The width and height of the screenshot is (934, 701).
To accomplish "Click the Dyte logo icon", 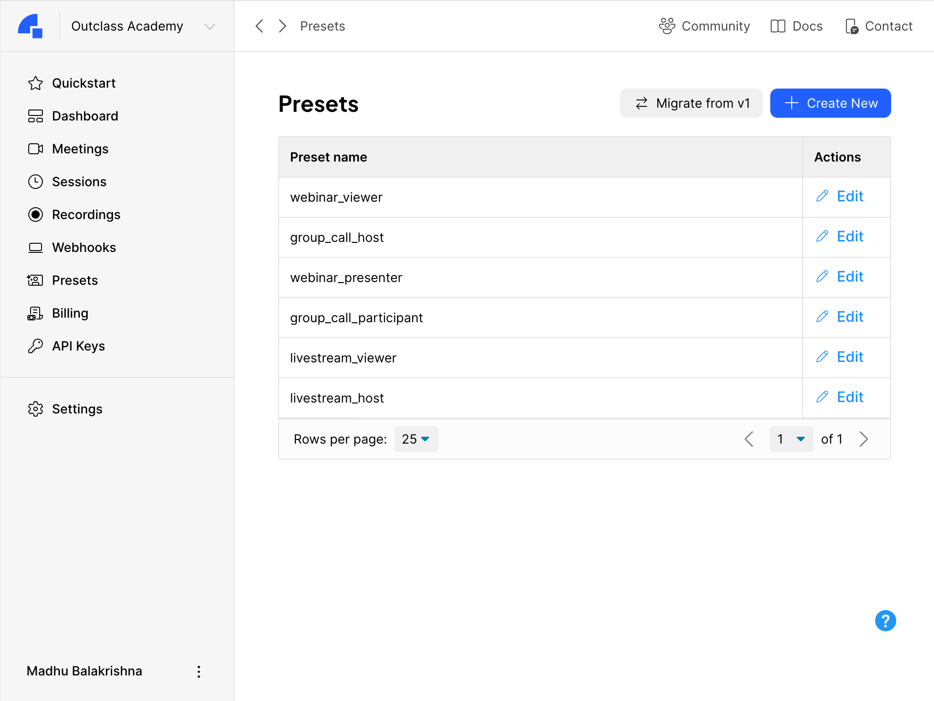I will pos(30,26).
